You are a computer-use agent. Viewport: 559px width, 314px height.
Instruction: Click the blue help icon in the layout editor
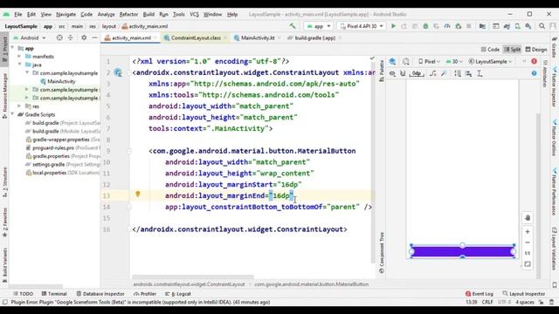pos(534,73)
